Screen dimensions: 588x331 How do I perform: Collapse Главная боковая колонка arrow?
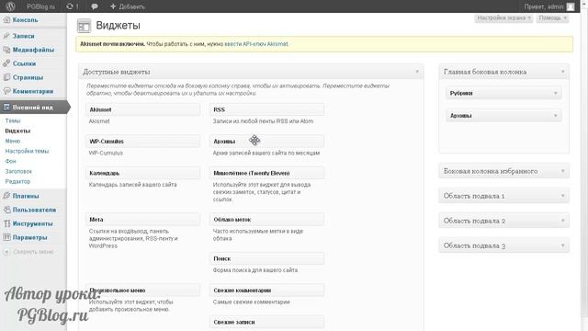pyautogui.click(x=562, y=72)
